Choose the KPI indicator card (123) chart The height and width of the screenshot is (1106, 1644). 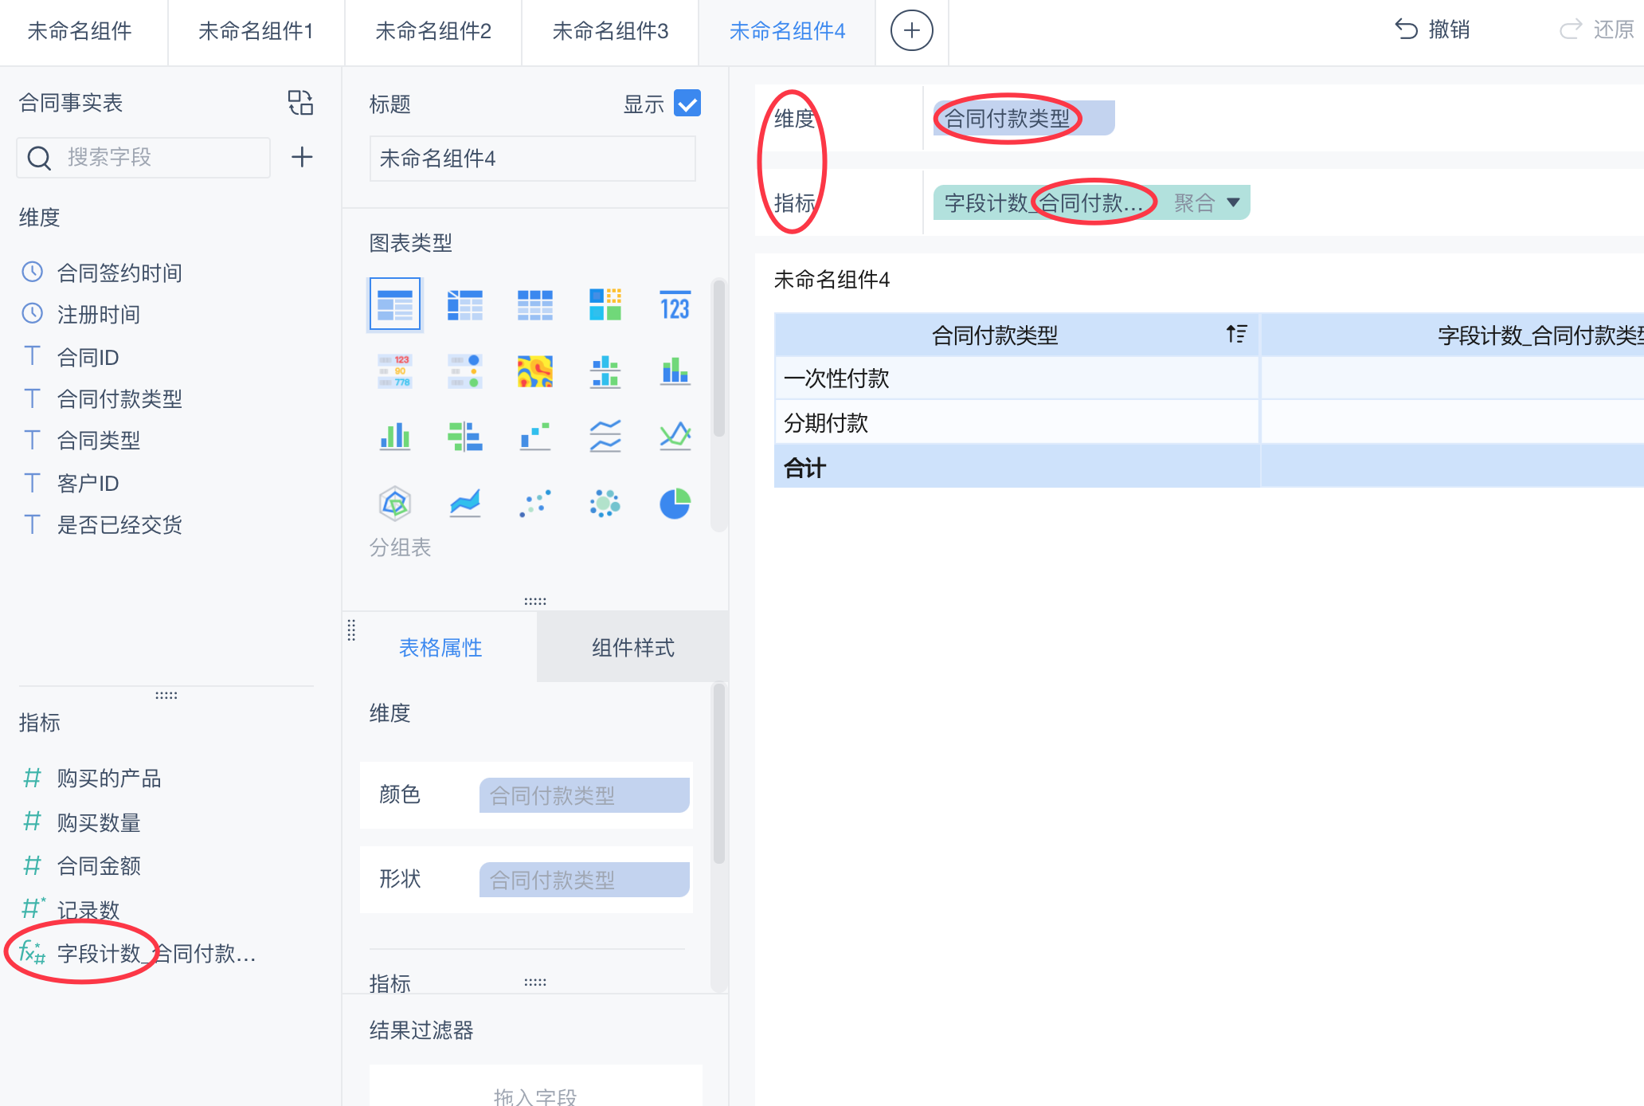pyautogui.click(x=675, y=305)
